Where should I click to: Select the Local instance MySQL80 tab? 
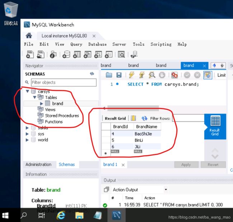pyautogui.click(x=64, y=36)
